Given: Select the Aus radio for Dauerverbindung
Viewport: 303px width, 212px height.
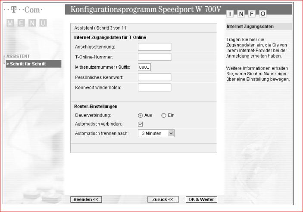Looking at the screenshot, I should click(x=140, y=115).
